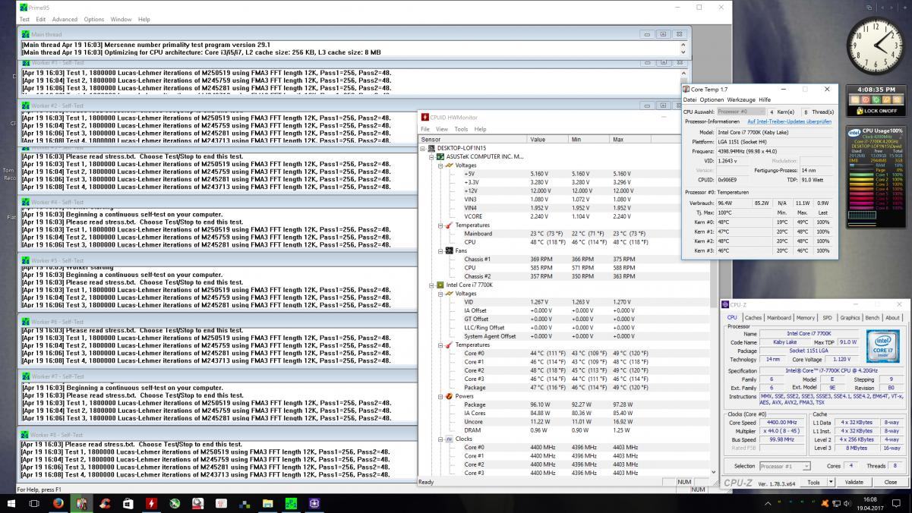
Task: Open Tools dropdown arrow in CPU-Z
Action: [x=831, y=482]
